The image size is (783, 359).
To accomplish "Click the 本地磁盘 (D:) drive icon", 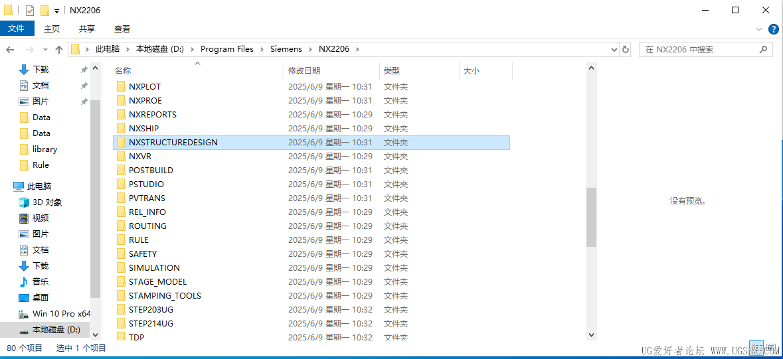I will tap(24, 330).
